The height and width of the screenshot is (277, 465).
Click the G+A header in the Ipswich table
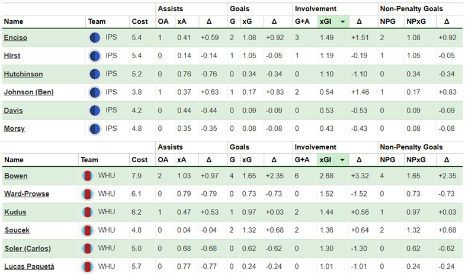[x=302, y=21]
